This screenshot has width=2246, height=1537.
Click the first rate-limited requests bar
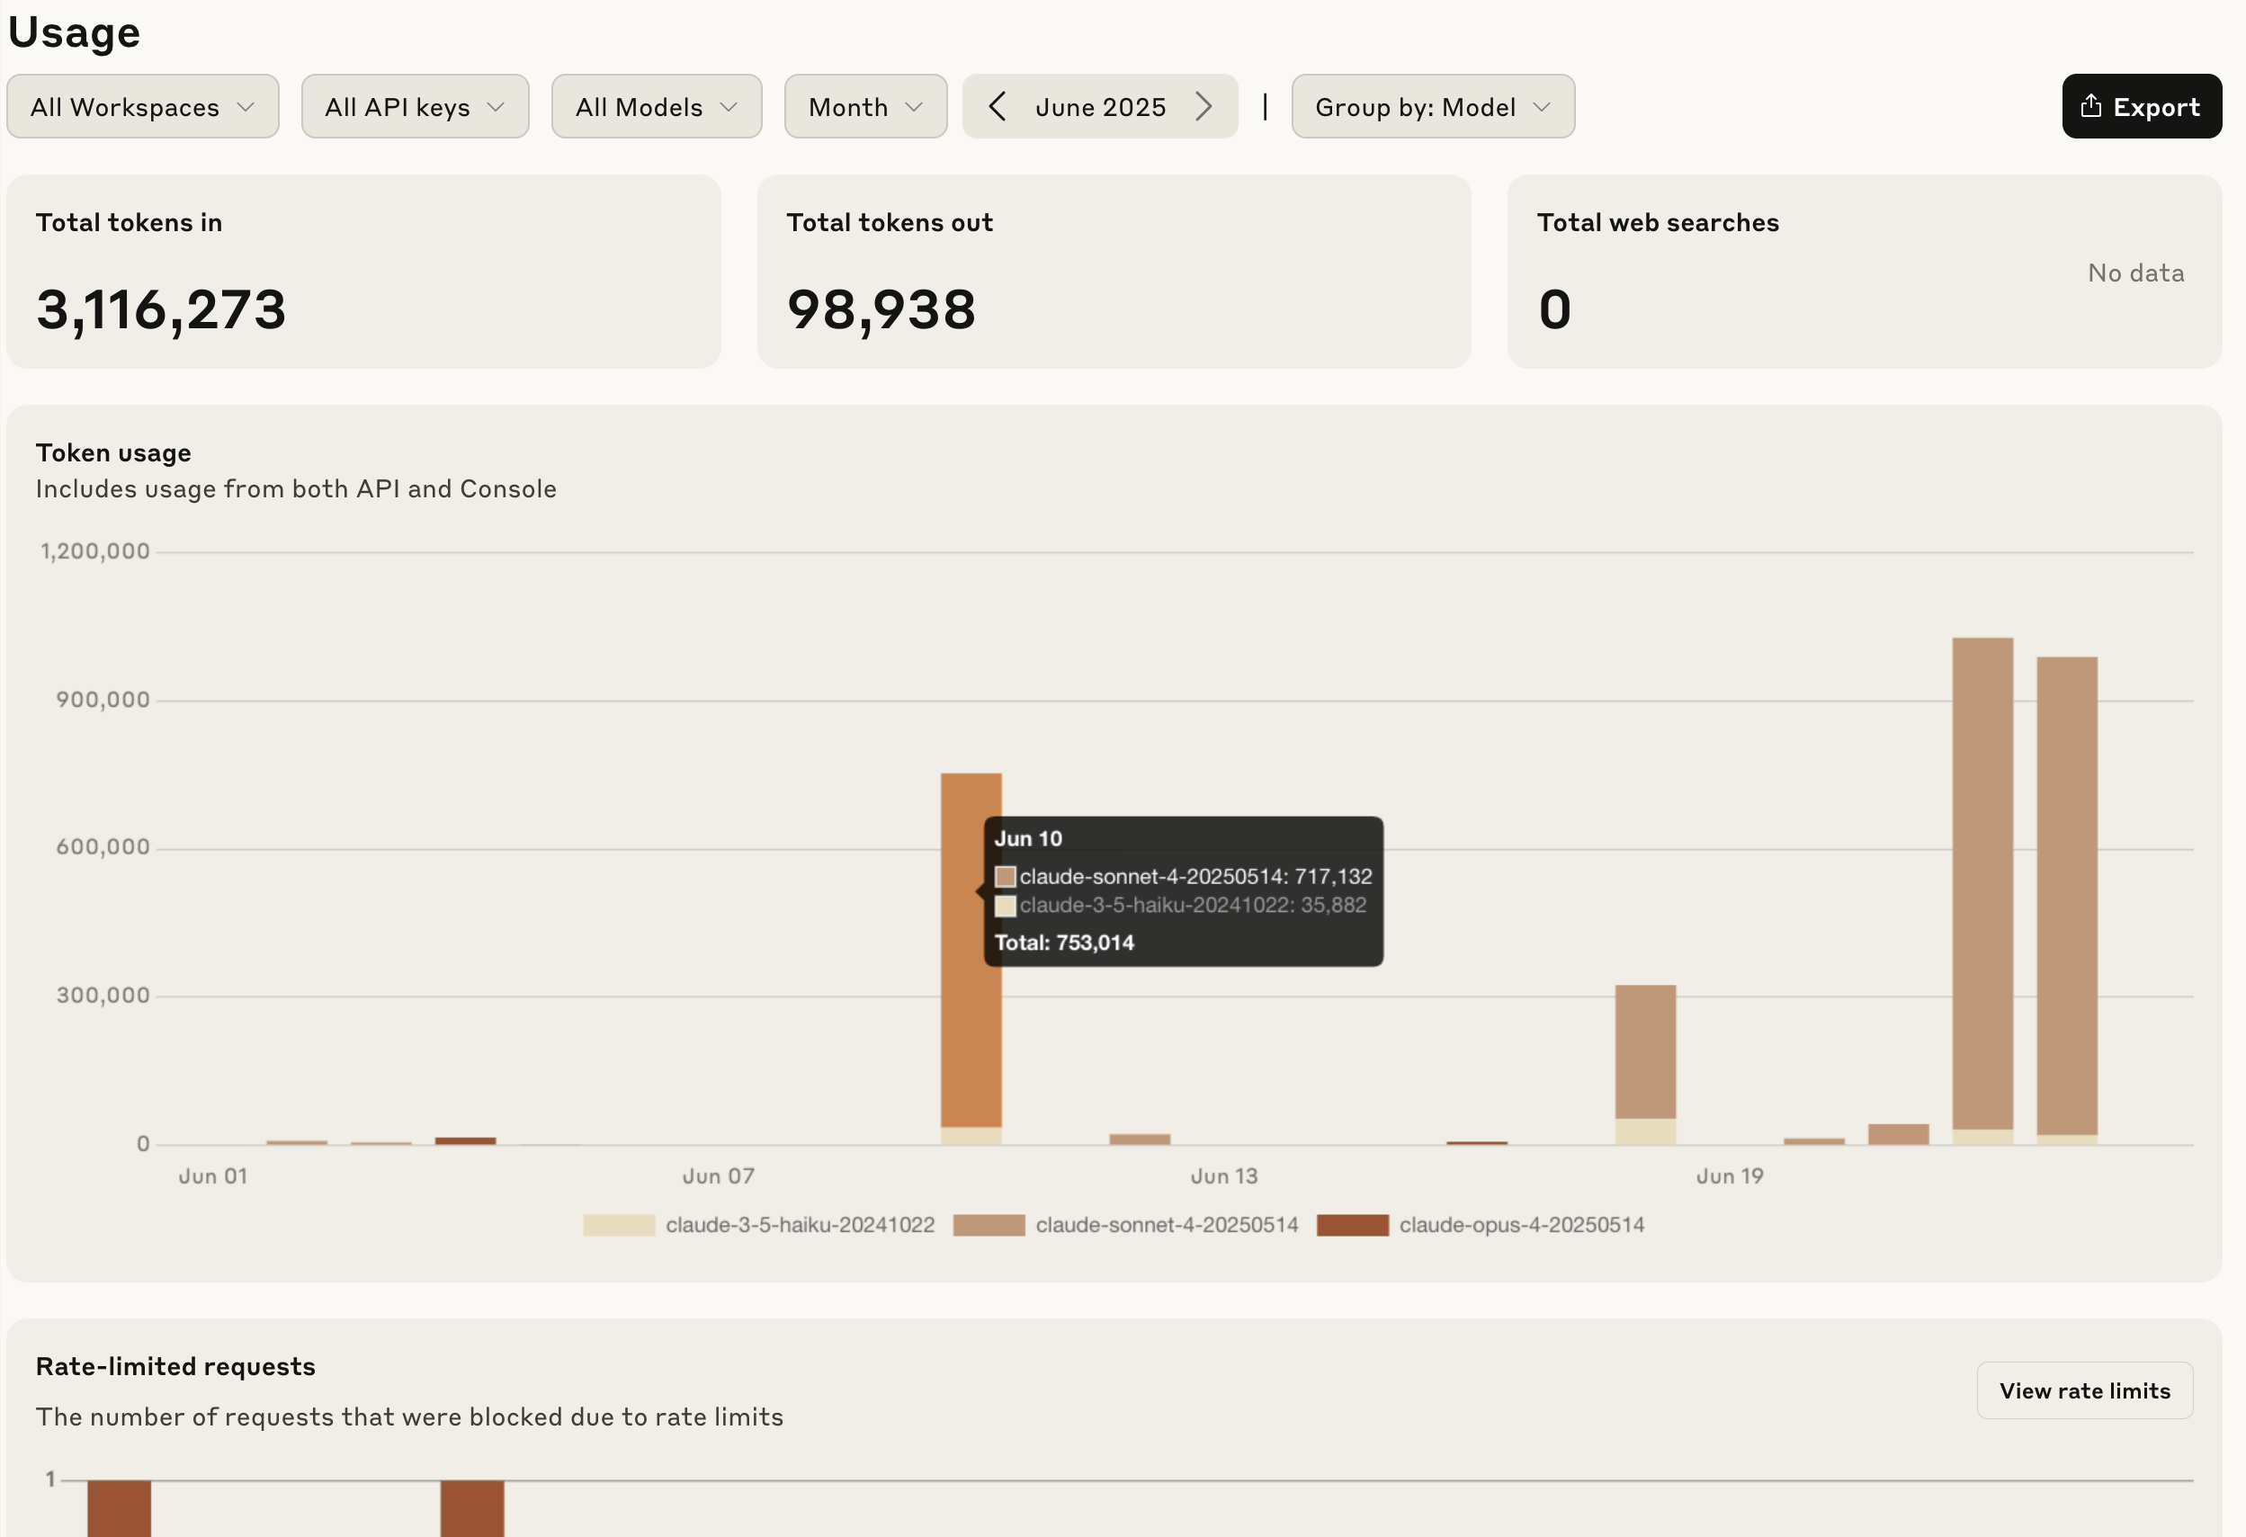(119, 1507)
